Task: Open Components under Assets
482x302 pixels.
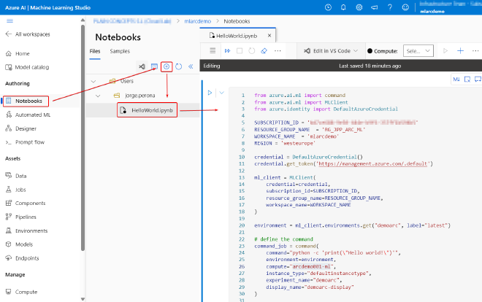Action: (x=26, y=204)
